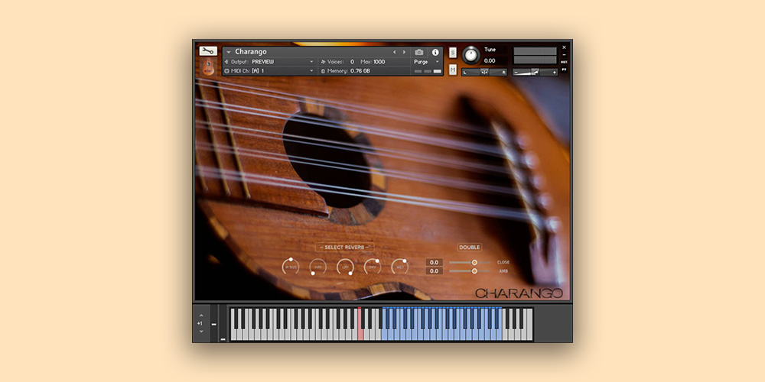Open the Select Reverb menu
Image resolution: width=765 pixels, height=382 pixels.
pyautogui.click(x=344, y=248)
